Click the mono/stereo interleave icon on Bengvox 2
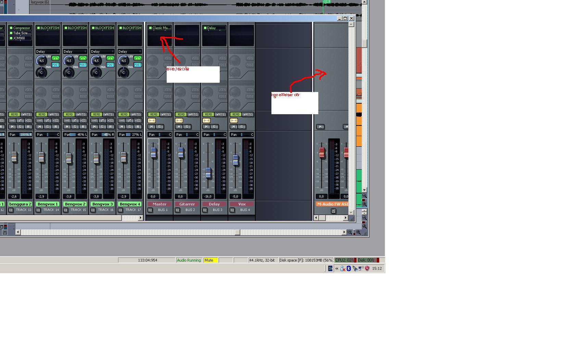 [67, 121]
